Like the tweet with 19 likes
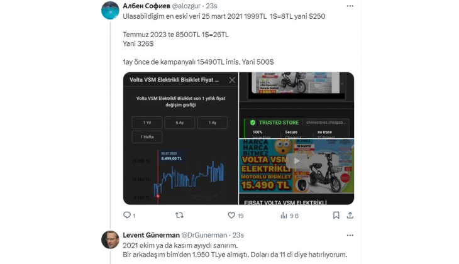This screenshot has width=459, height=264. [231, 216]
